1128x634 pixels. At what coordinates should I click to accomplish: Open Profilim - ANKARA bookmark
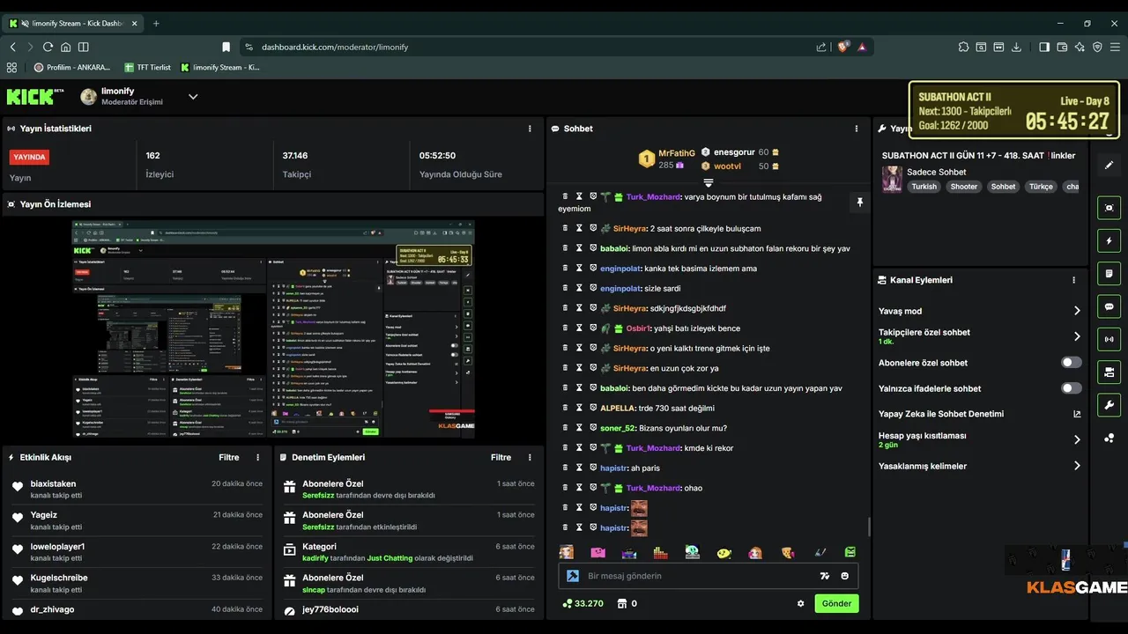(72, 67)
